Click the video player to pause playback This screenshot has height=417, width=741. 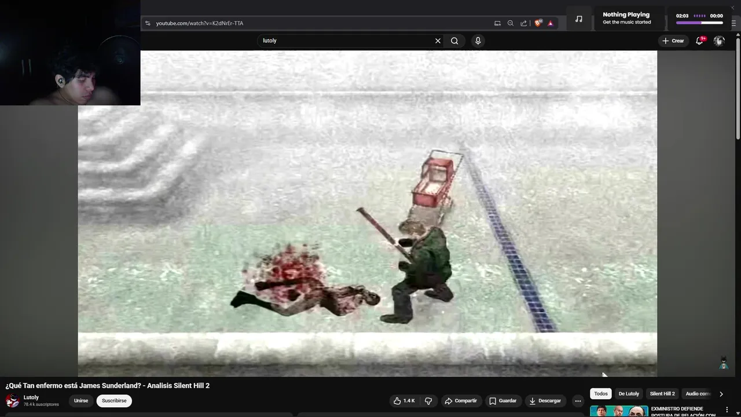(x=368, y=214)
